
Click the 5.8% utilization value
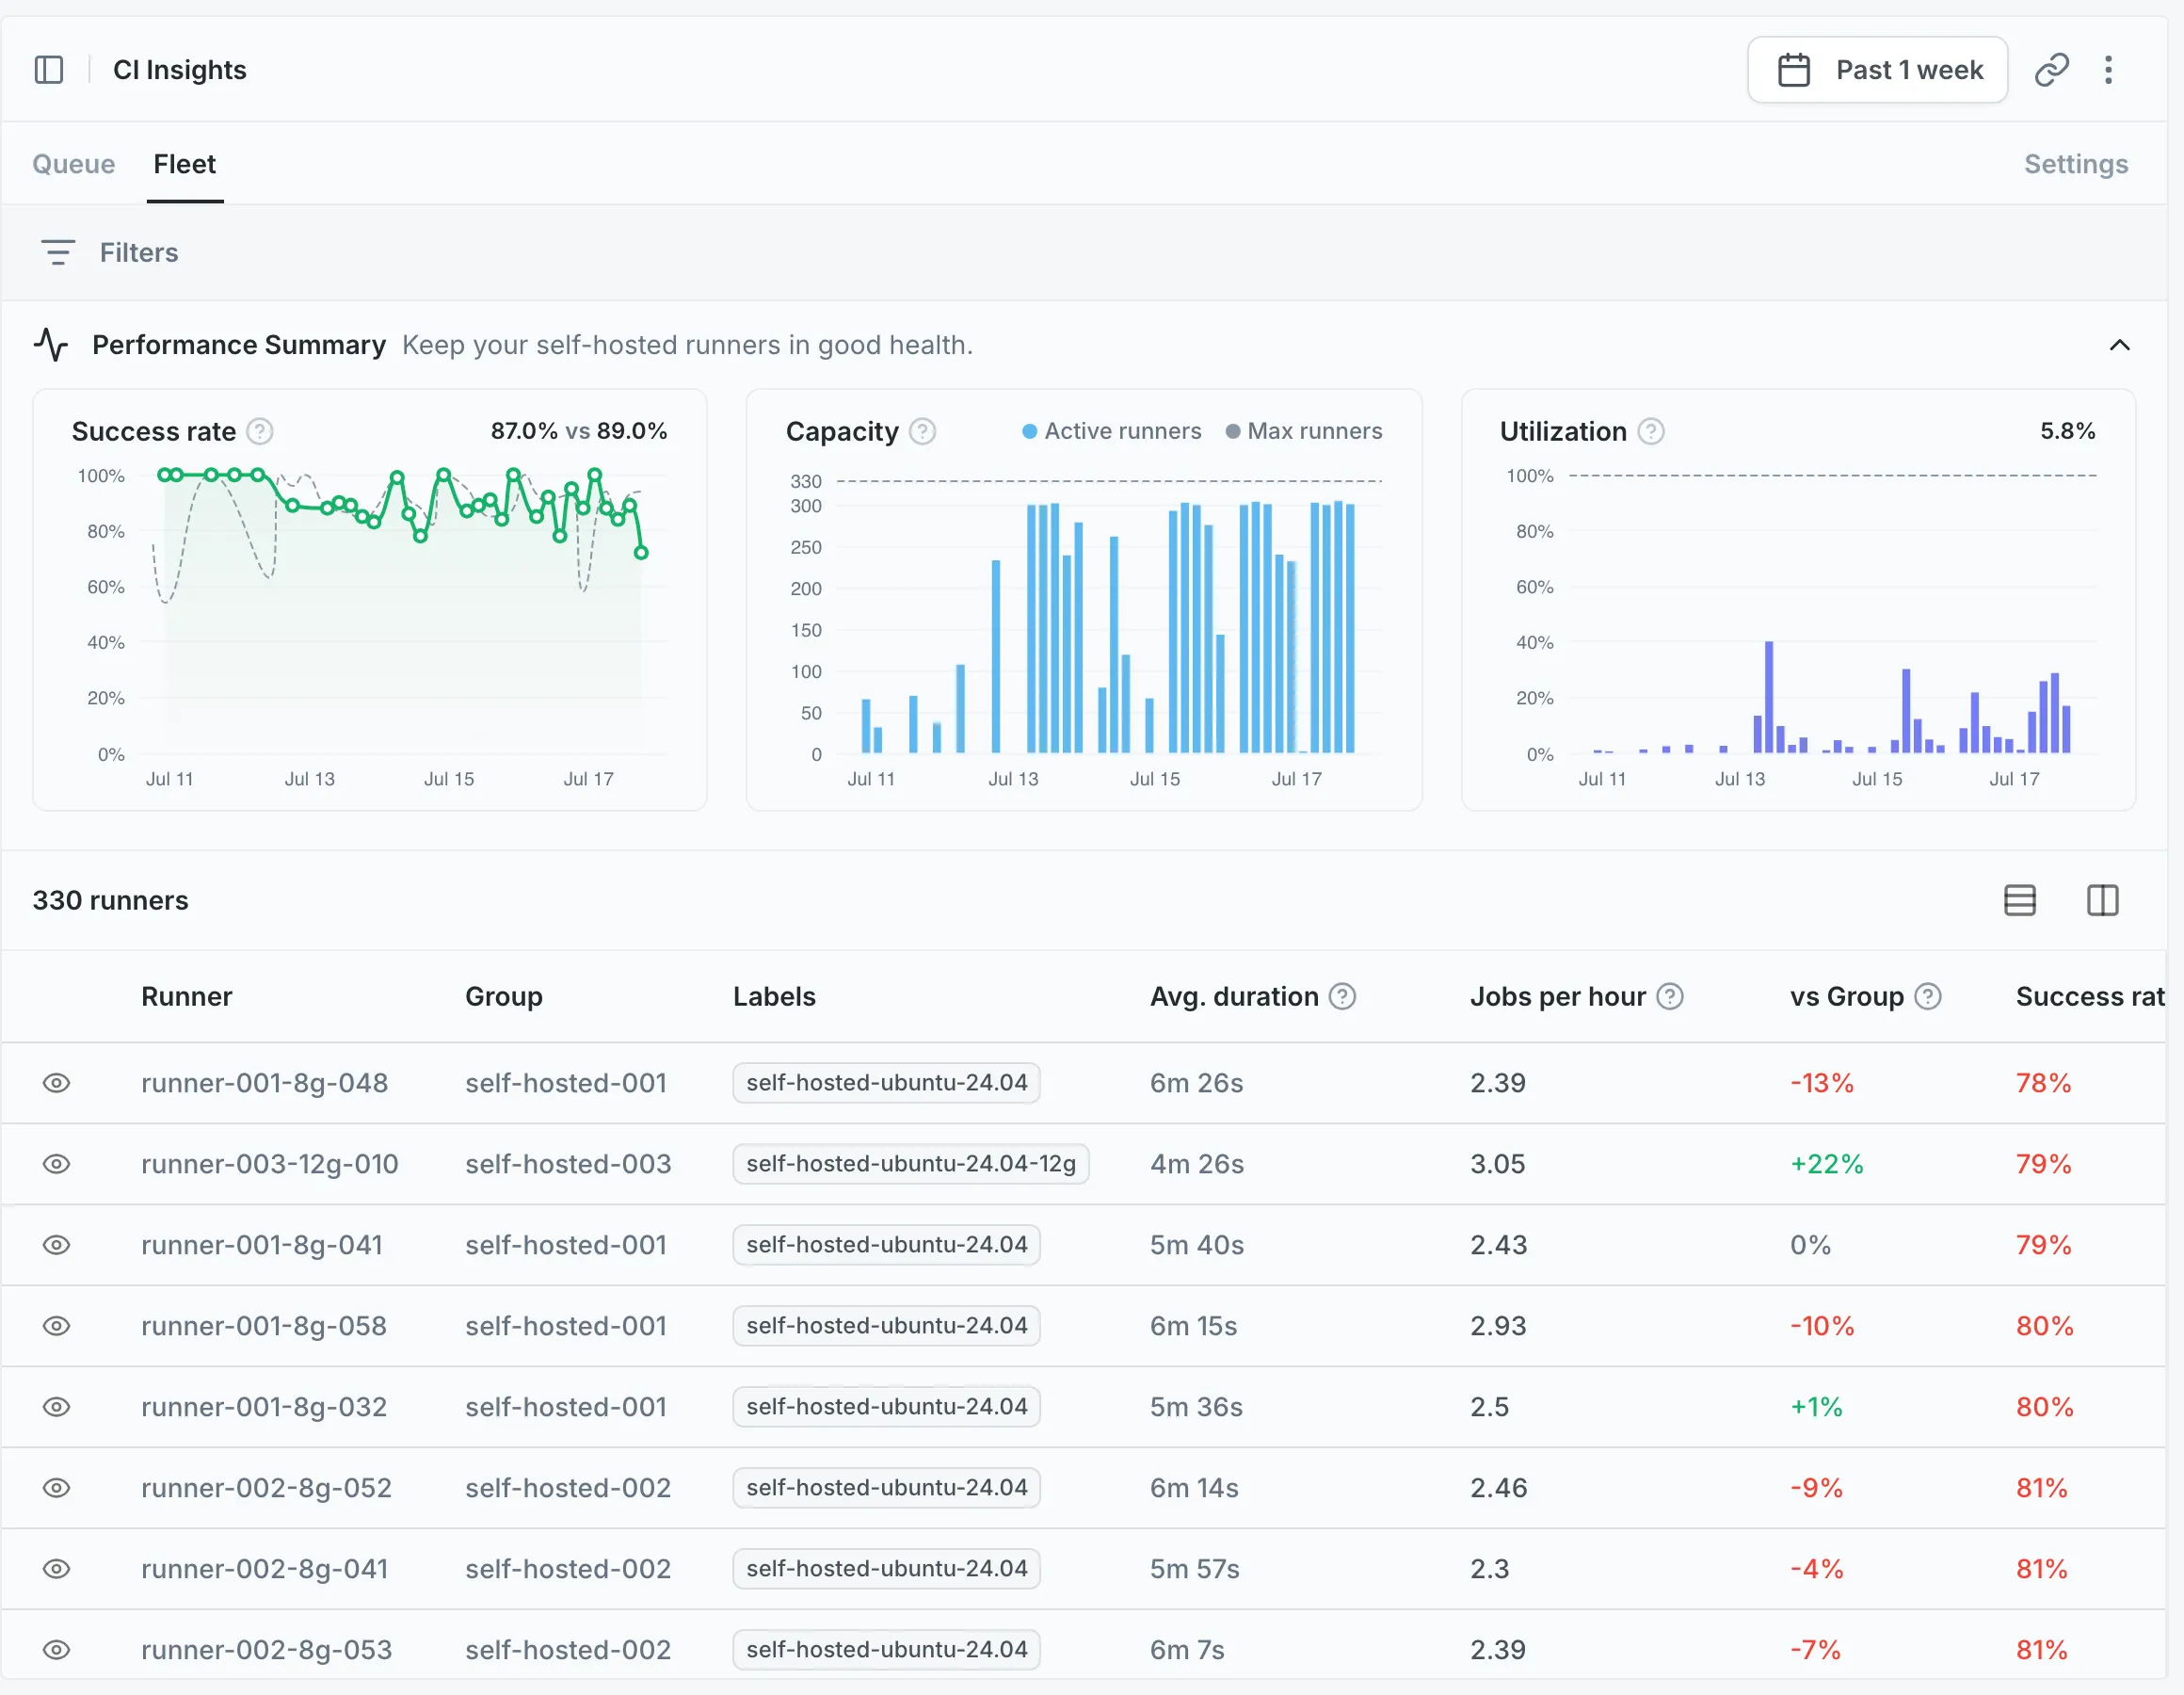point(2067,431)
